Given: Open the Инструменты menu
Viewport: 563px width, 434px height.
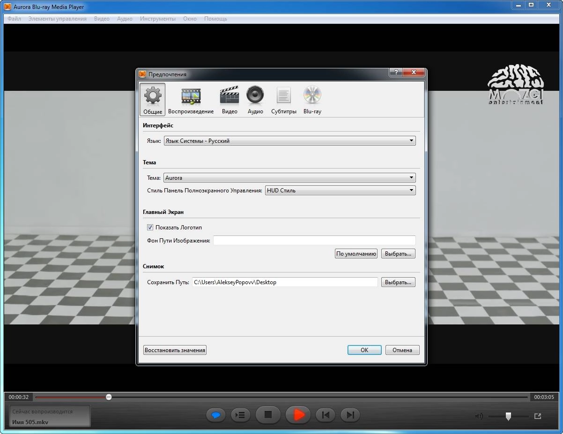Looking at the screenshot, I should pyautogui.click(x=158, y=19).
